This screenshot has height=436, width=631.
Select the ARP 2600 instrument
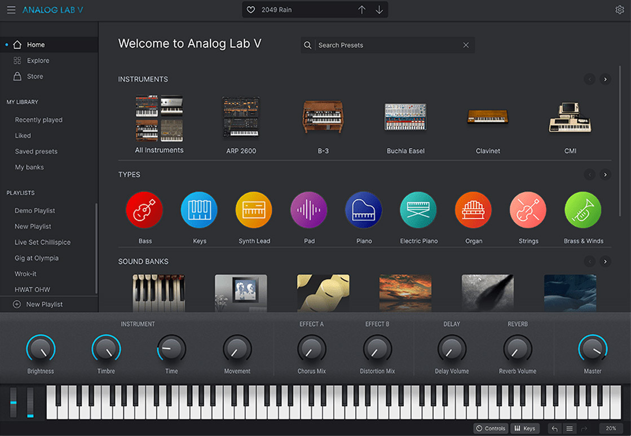click(241, 125)
